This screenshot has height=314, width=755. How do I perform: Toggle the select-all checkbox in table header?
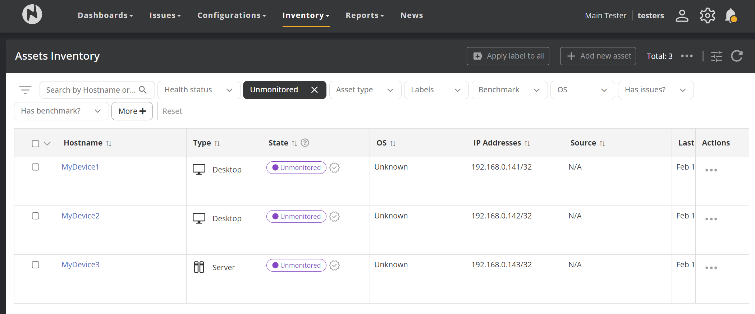(36, 144)
